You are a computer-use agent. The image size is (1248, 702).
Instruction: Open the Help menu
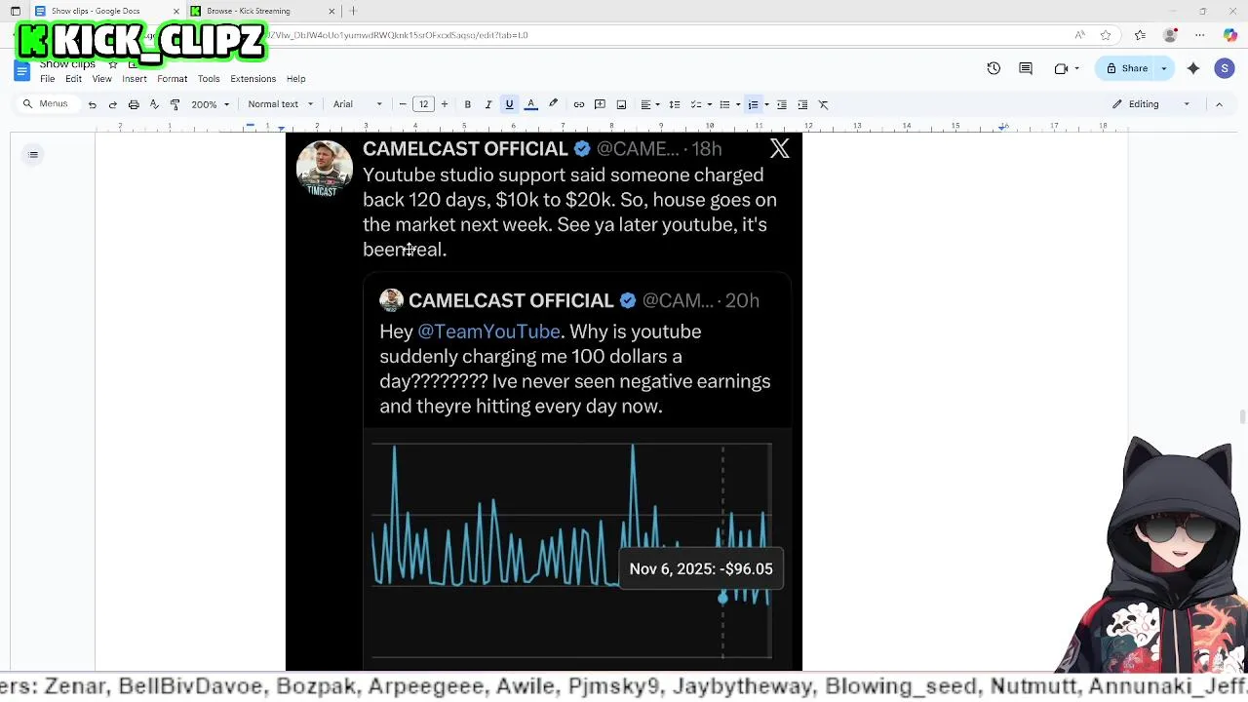pyautogui.click(x=295, y=79)
